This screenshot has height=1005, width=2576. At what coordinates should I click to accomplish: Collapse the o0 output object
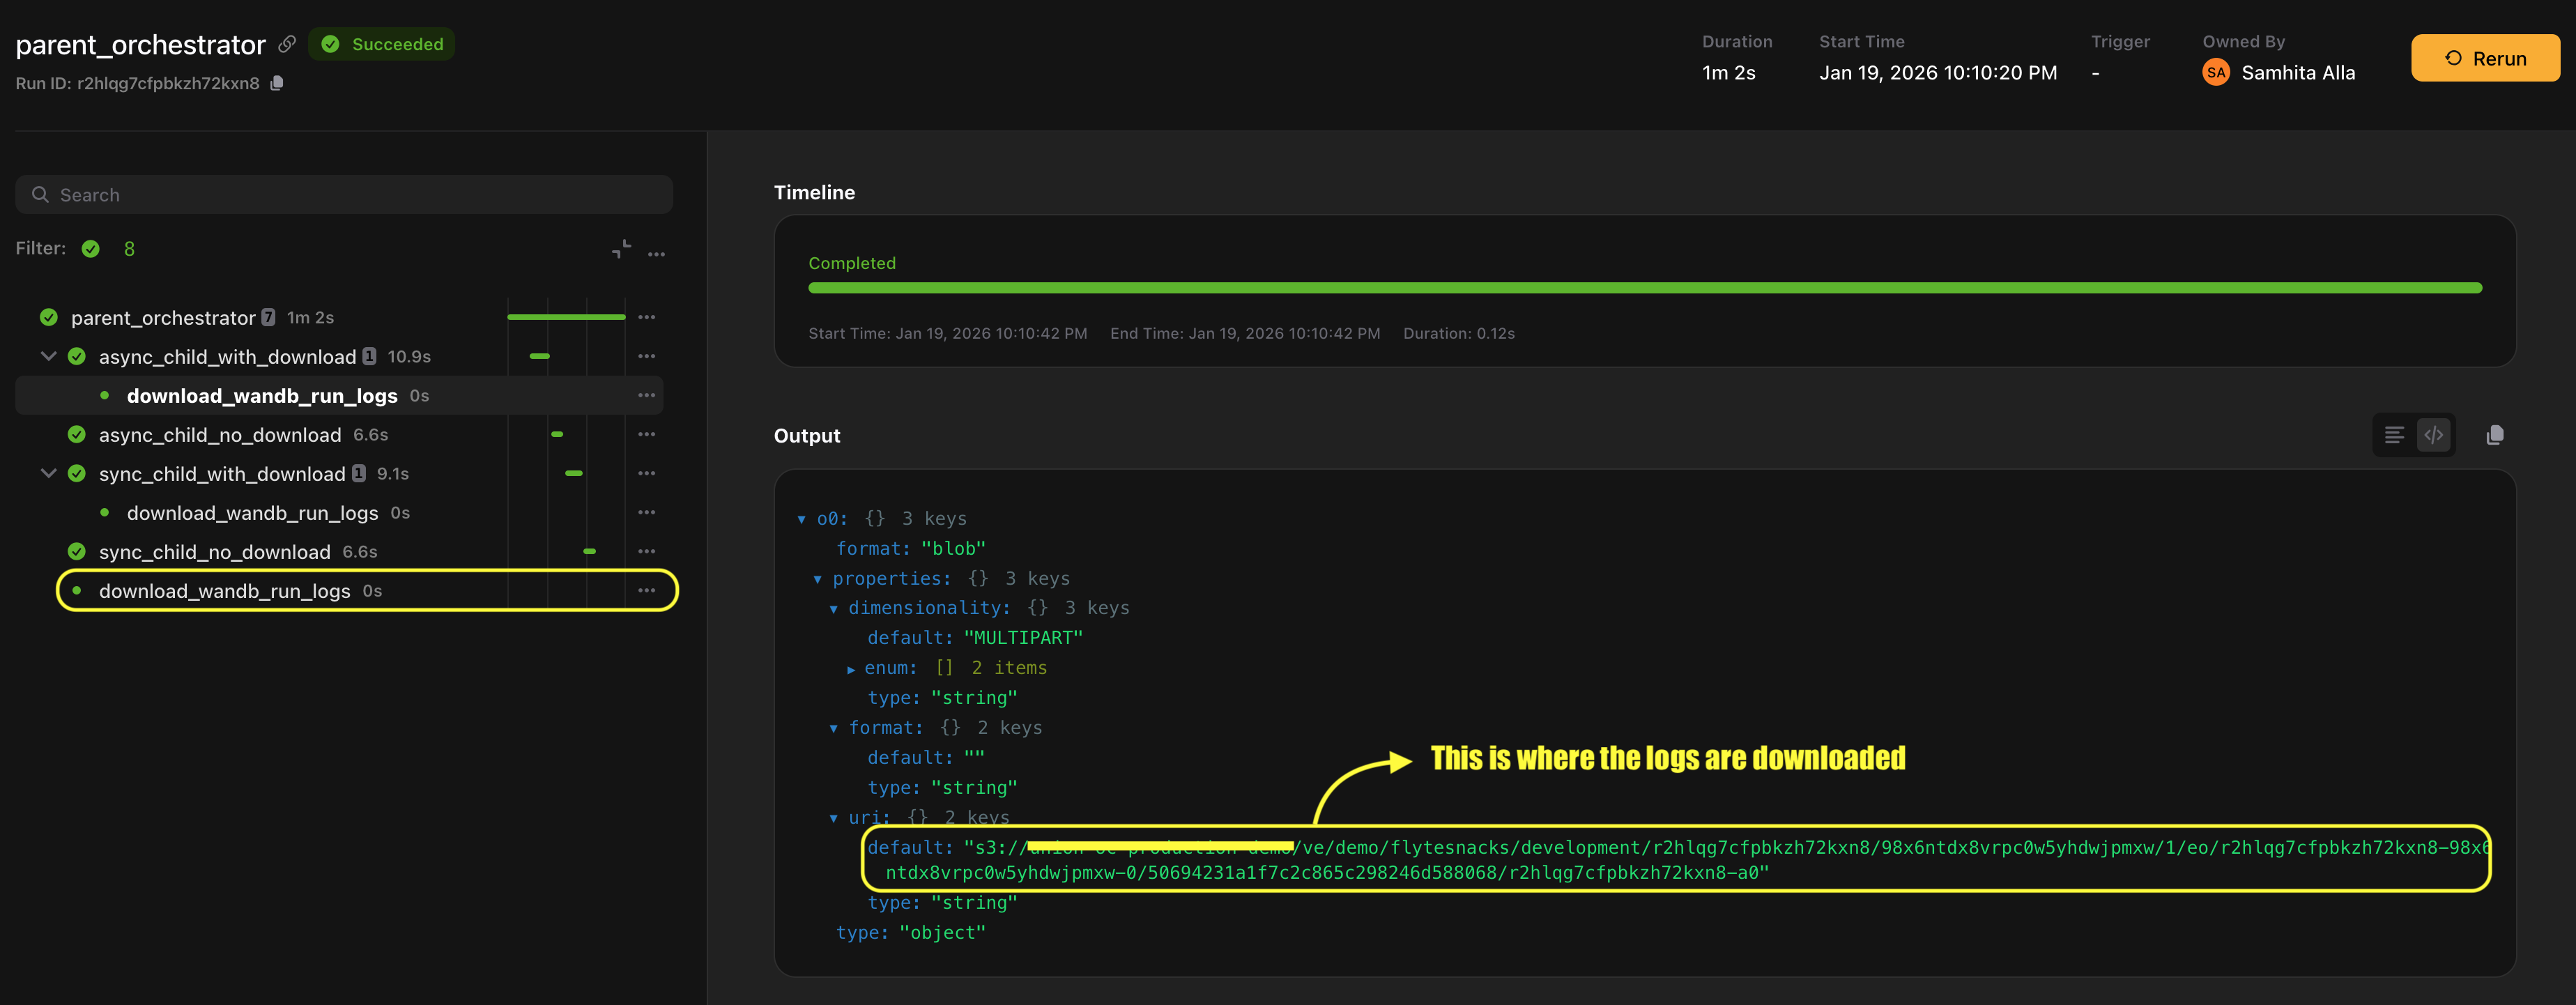pos(801,519)
